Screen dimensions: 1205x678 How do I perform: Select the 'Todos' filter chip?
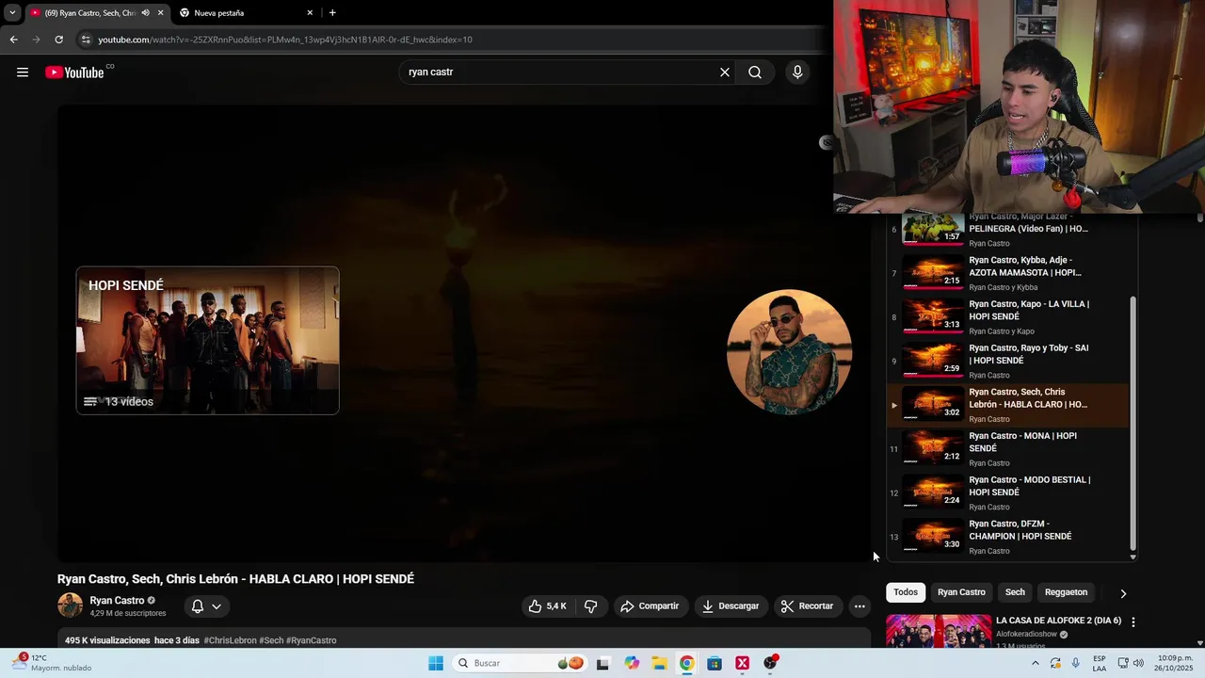tap(906, 592)
